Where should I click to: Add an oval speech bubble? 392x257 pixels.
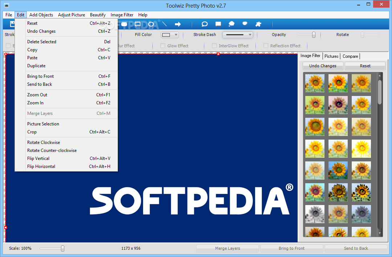pos(204,24)
